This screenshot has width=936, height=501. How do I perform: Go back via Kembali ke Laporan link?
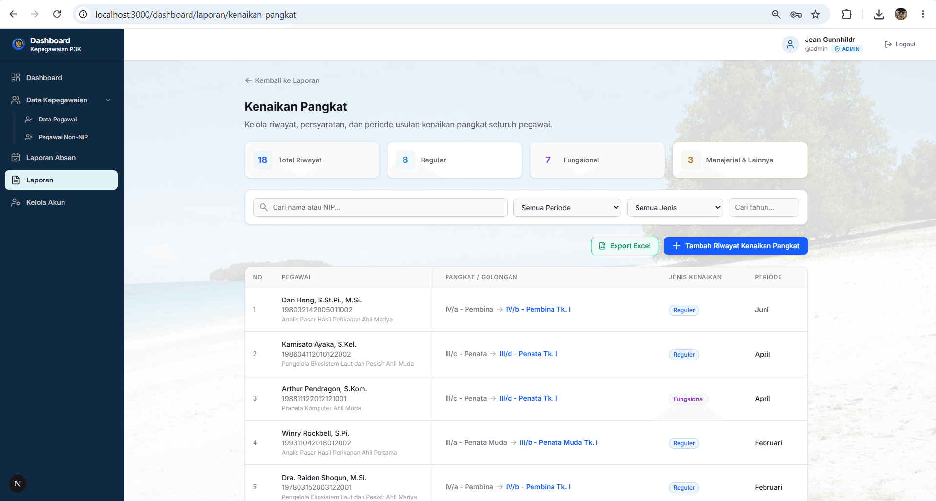[282, 80]
